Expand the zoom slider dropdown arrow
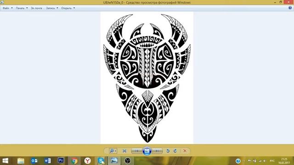The image size is (294, 165). click(x=116, y=151)
